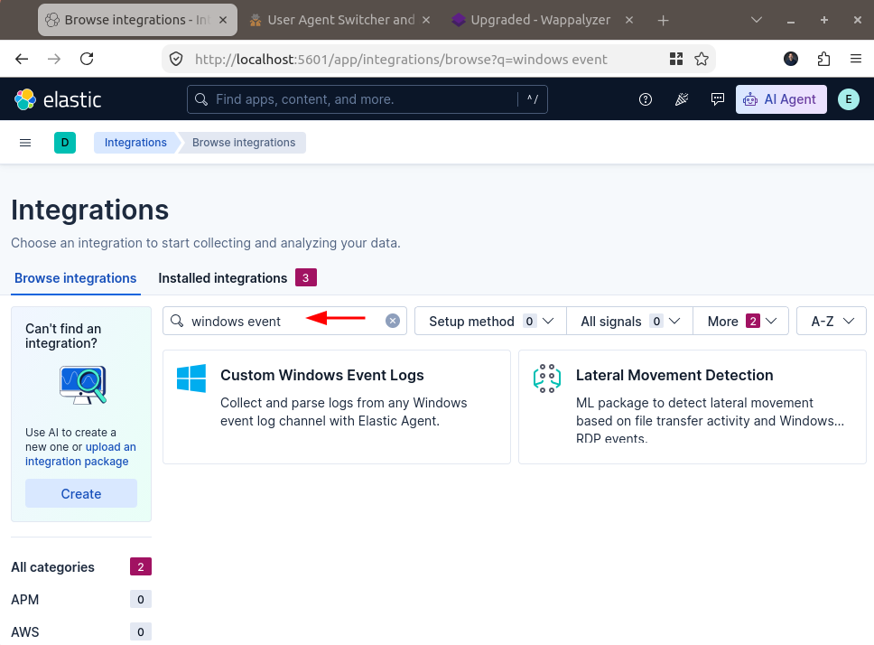Open the Lateral Movement Detection card

693,407
